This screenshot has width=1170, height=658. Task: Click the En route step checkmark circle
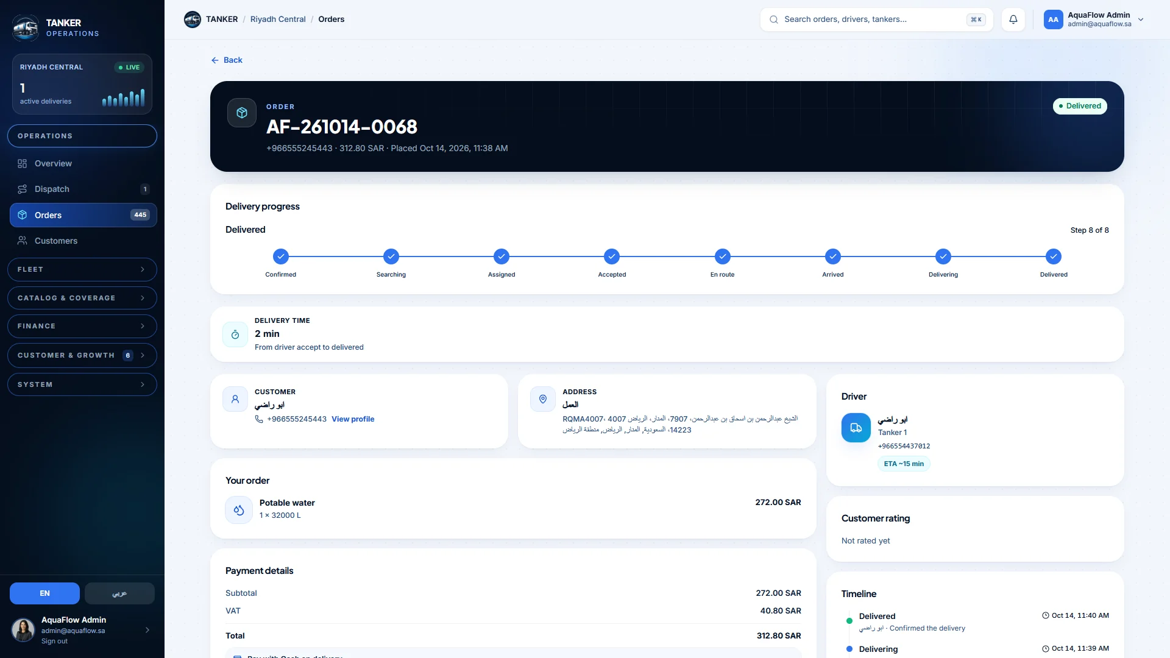point(723,256)
